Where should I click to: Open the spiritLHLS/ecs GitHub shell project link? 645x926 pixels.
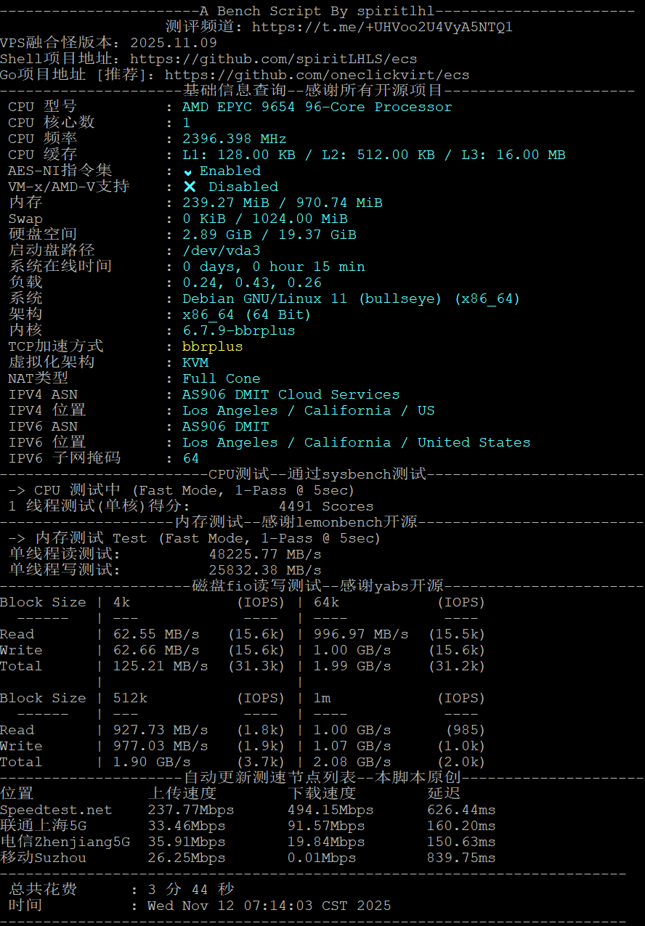pos(273,59)
